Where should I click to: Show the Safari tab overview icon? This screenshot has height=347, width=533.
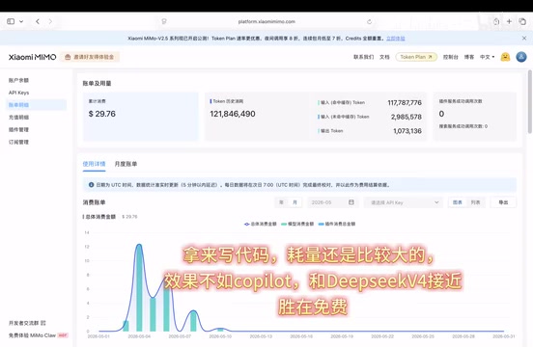tap(522, 21)
